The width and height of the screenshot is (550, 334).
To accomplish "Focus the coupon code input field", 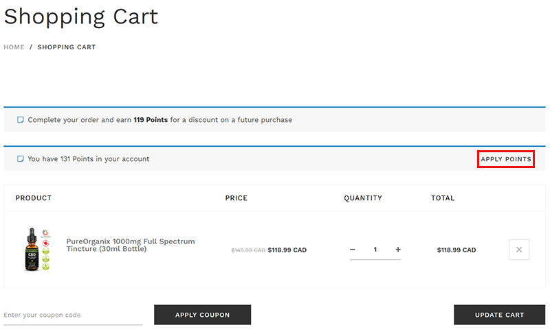I will coord(72,315).
